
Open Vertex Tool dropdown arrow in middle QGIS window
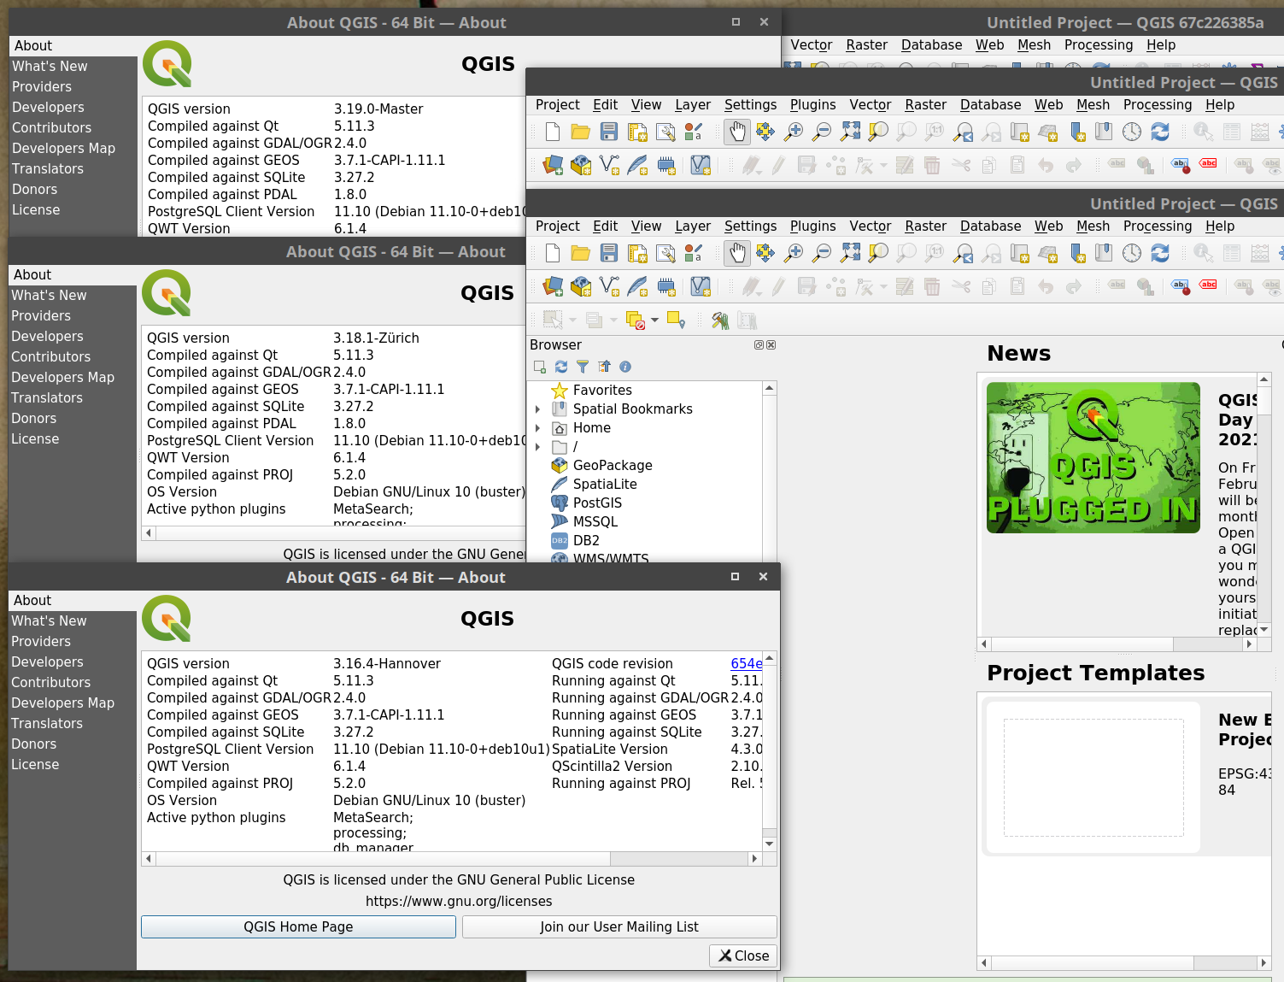click(x=883, y=165)
